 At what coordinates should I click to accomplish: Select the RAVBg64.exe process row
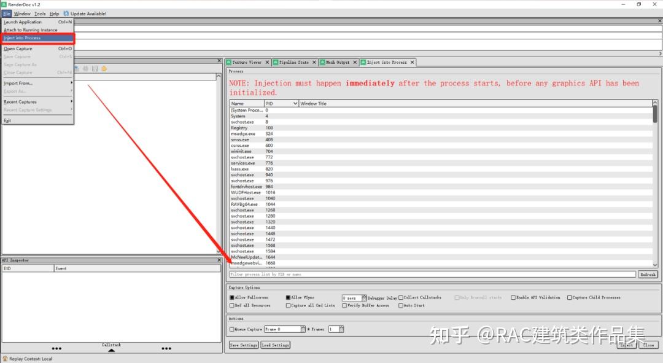(441, 205)
